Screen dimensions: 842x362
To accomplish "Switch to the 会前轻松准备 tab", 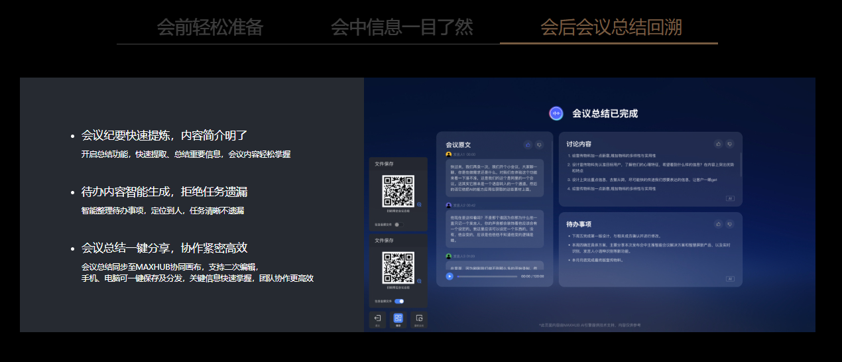I will point(210,27).
